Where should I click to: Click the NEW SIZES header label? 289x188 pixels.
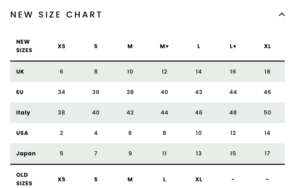coord(24,46)
